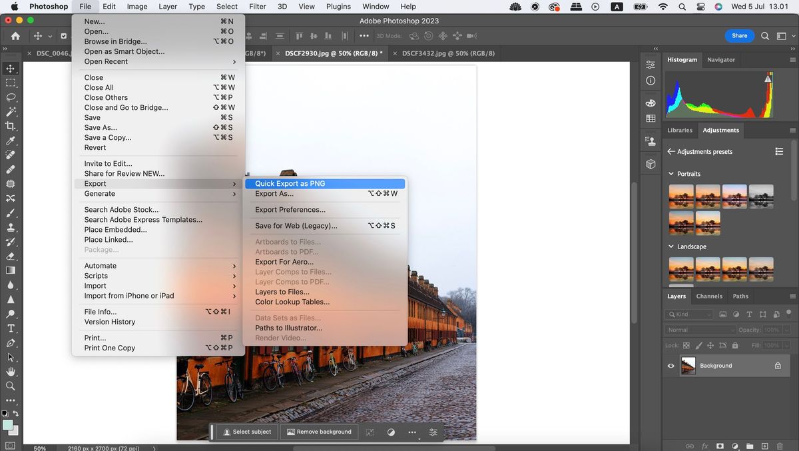Switch to the Libraries tab

680,131
